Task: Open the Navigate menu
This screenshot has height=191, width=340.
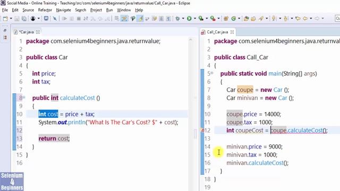Action: coord(64,10)
